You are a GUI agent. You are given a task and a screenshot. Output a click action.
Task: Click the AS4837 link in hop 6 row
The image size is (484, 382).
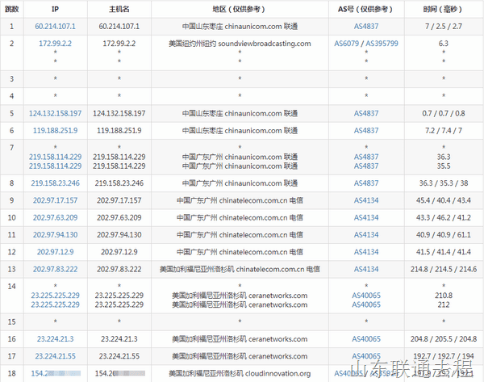click(x=366, y=131)
